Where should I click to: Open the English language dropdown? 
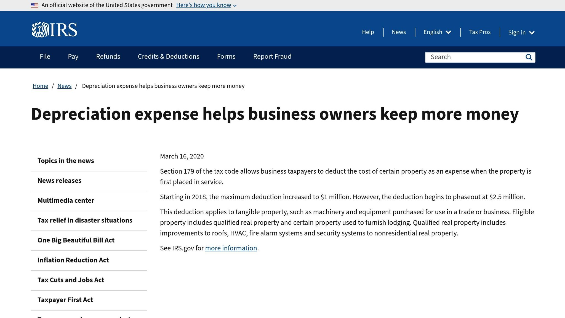point(437,32)
